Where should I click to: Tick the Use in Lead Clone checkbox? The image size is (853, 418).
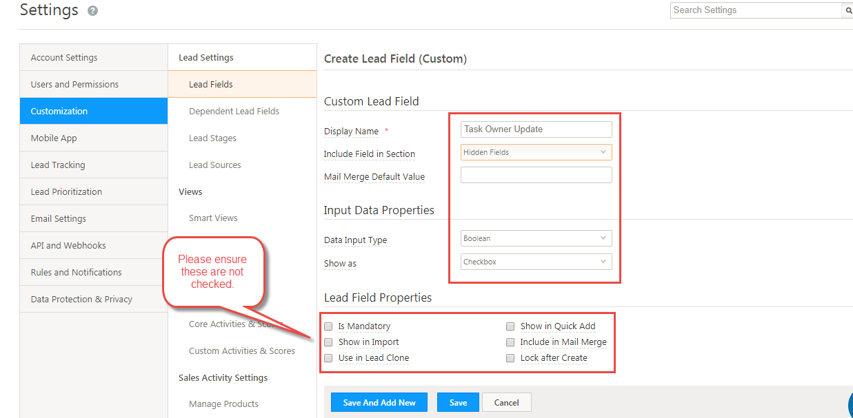[x=329, y=358]
